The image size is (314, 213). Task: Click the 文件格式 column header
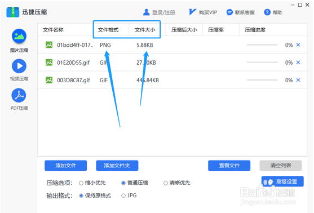click(x=108, y=30)
